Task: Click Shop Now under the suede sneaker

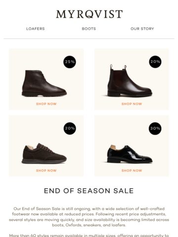Action: tap(46, 170)
